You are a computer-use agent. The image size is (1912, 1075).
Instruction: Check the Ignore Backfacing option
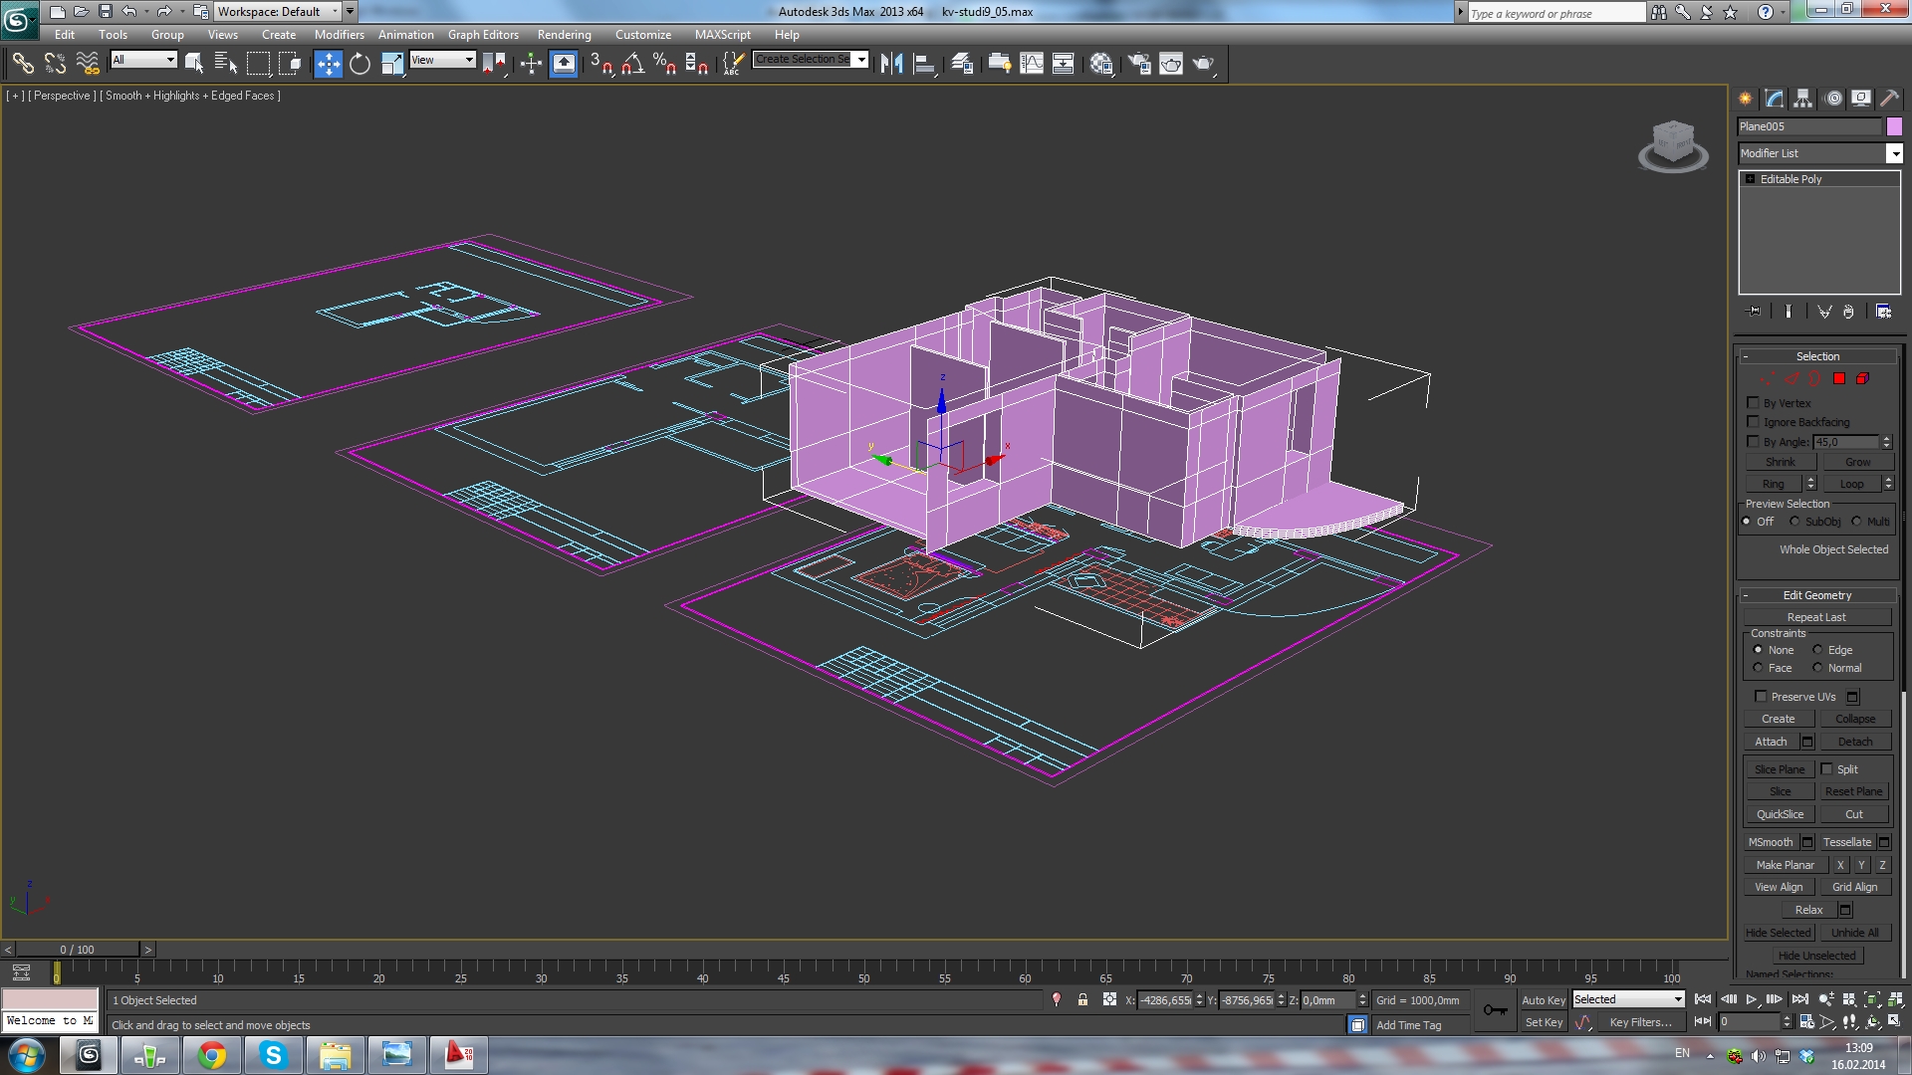(x=1754, y=422)
